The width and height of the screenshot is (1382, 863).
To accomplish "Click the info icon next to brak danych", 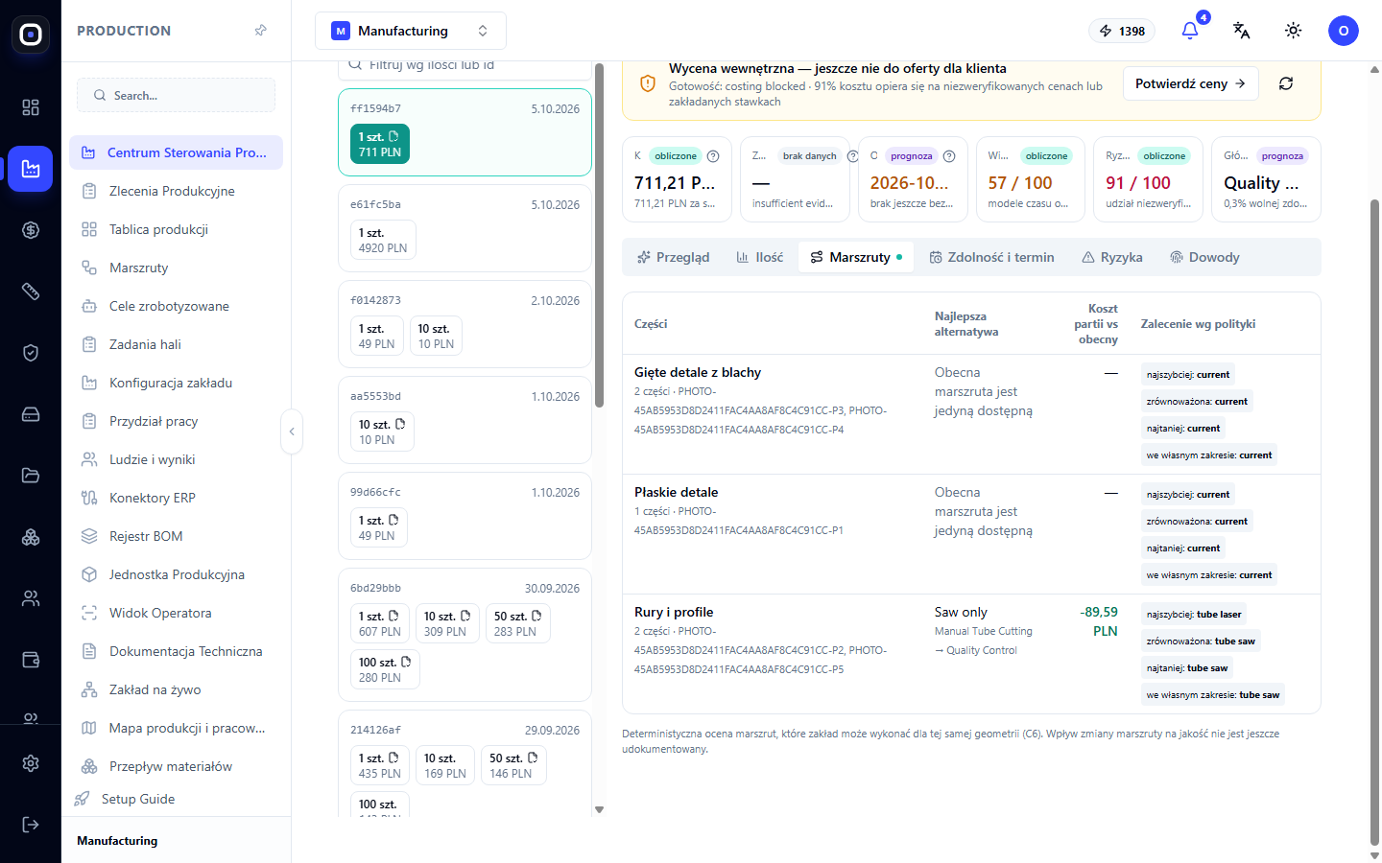I will coord(852,156).
